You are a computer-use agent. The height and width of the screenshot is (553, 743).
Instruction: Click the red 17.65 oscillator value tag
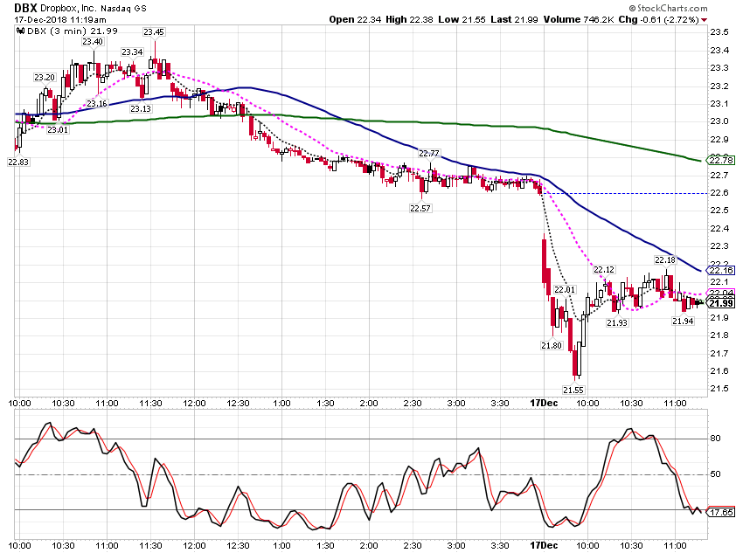(721, 512)
